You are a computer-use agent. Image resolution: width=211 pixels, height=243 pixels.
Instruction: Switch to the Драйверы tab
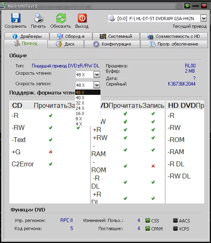click(27, 36)
